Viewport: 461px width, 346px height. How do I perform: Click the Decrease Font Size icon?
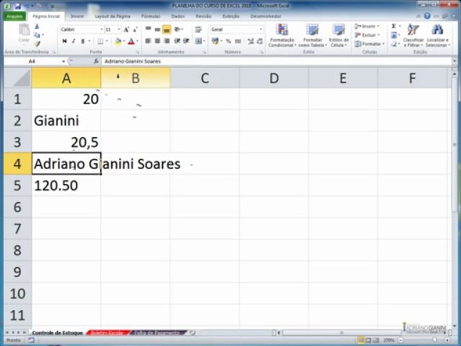tap(135, 30)
